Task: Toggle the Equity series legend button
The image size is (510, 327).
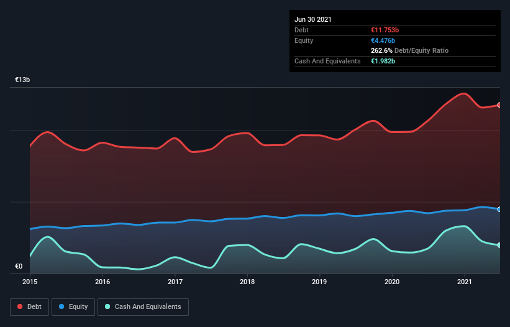Action: tap(73, 307)
